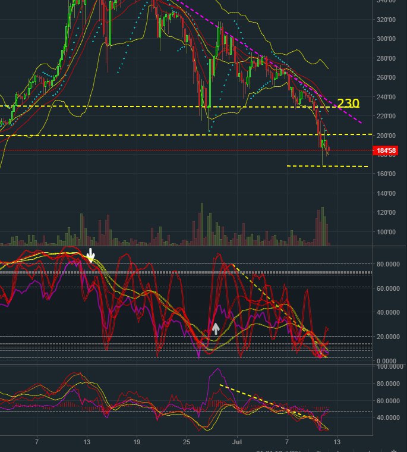Click the 19 date label on time axis
407x452 pixels.
pos(137,442)
